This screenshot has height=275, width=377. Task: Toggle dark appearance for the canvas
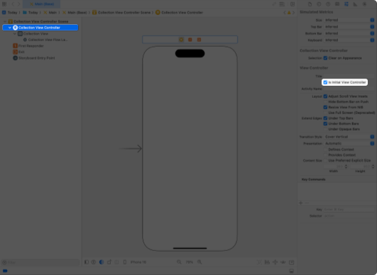click(102, 262)
